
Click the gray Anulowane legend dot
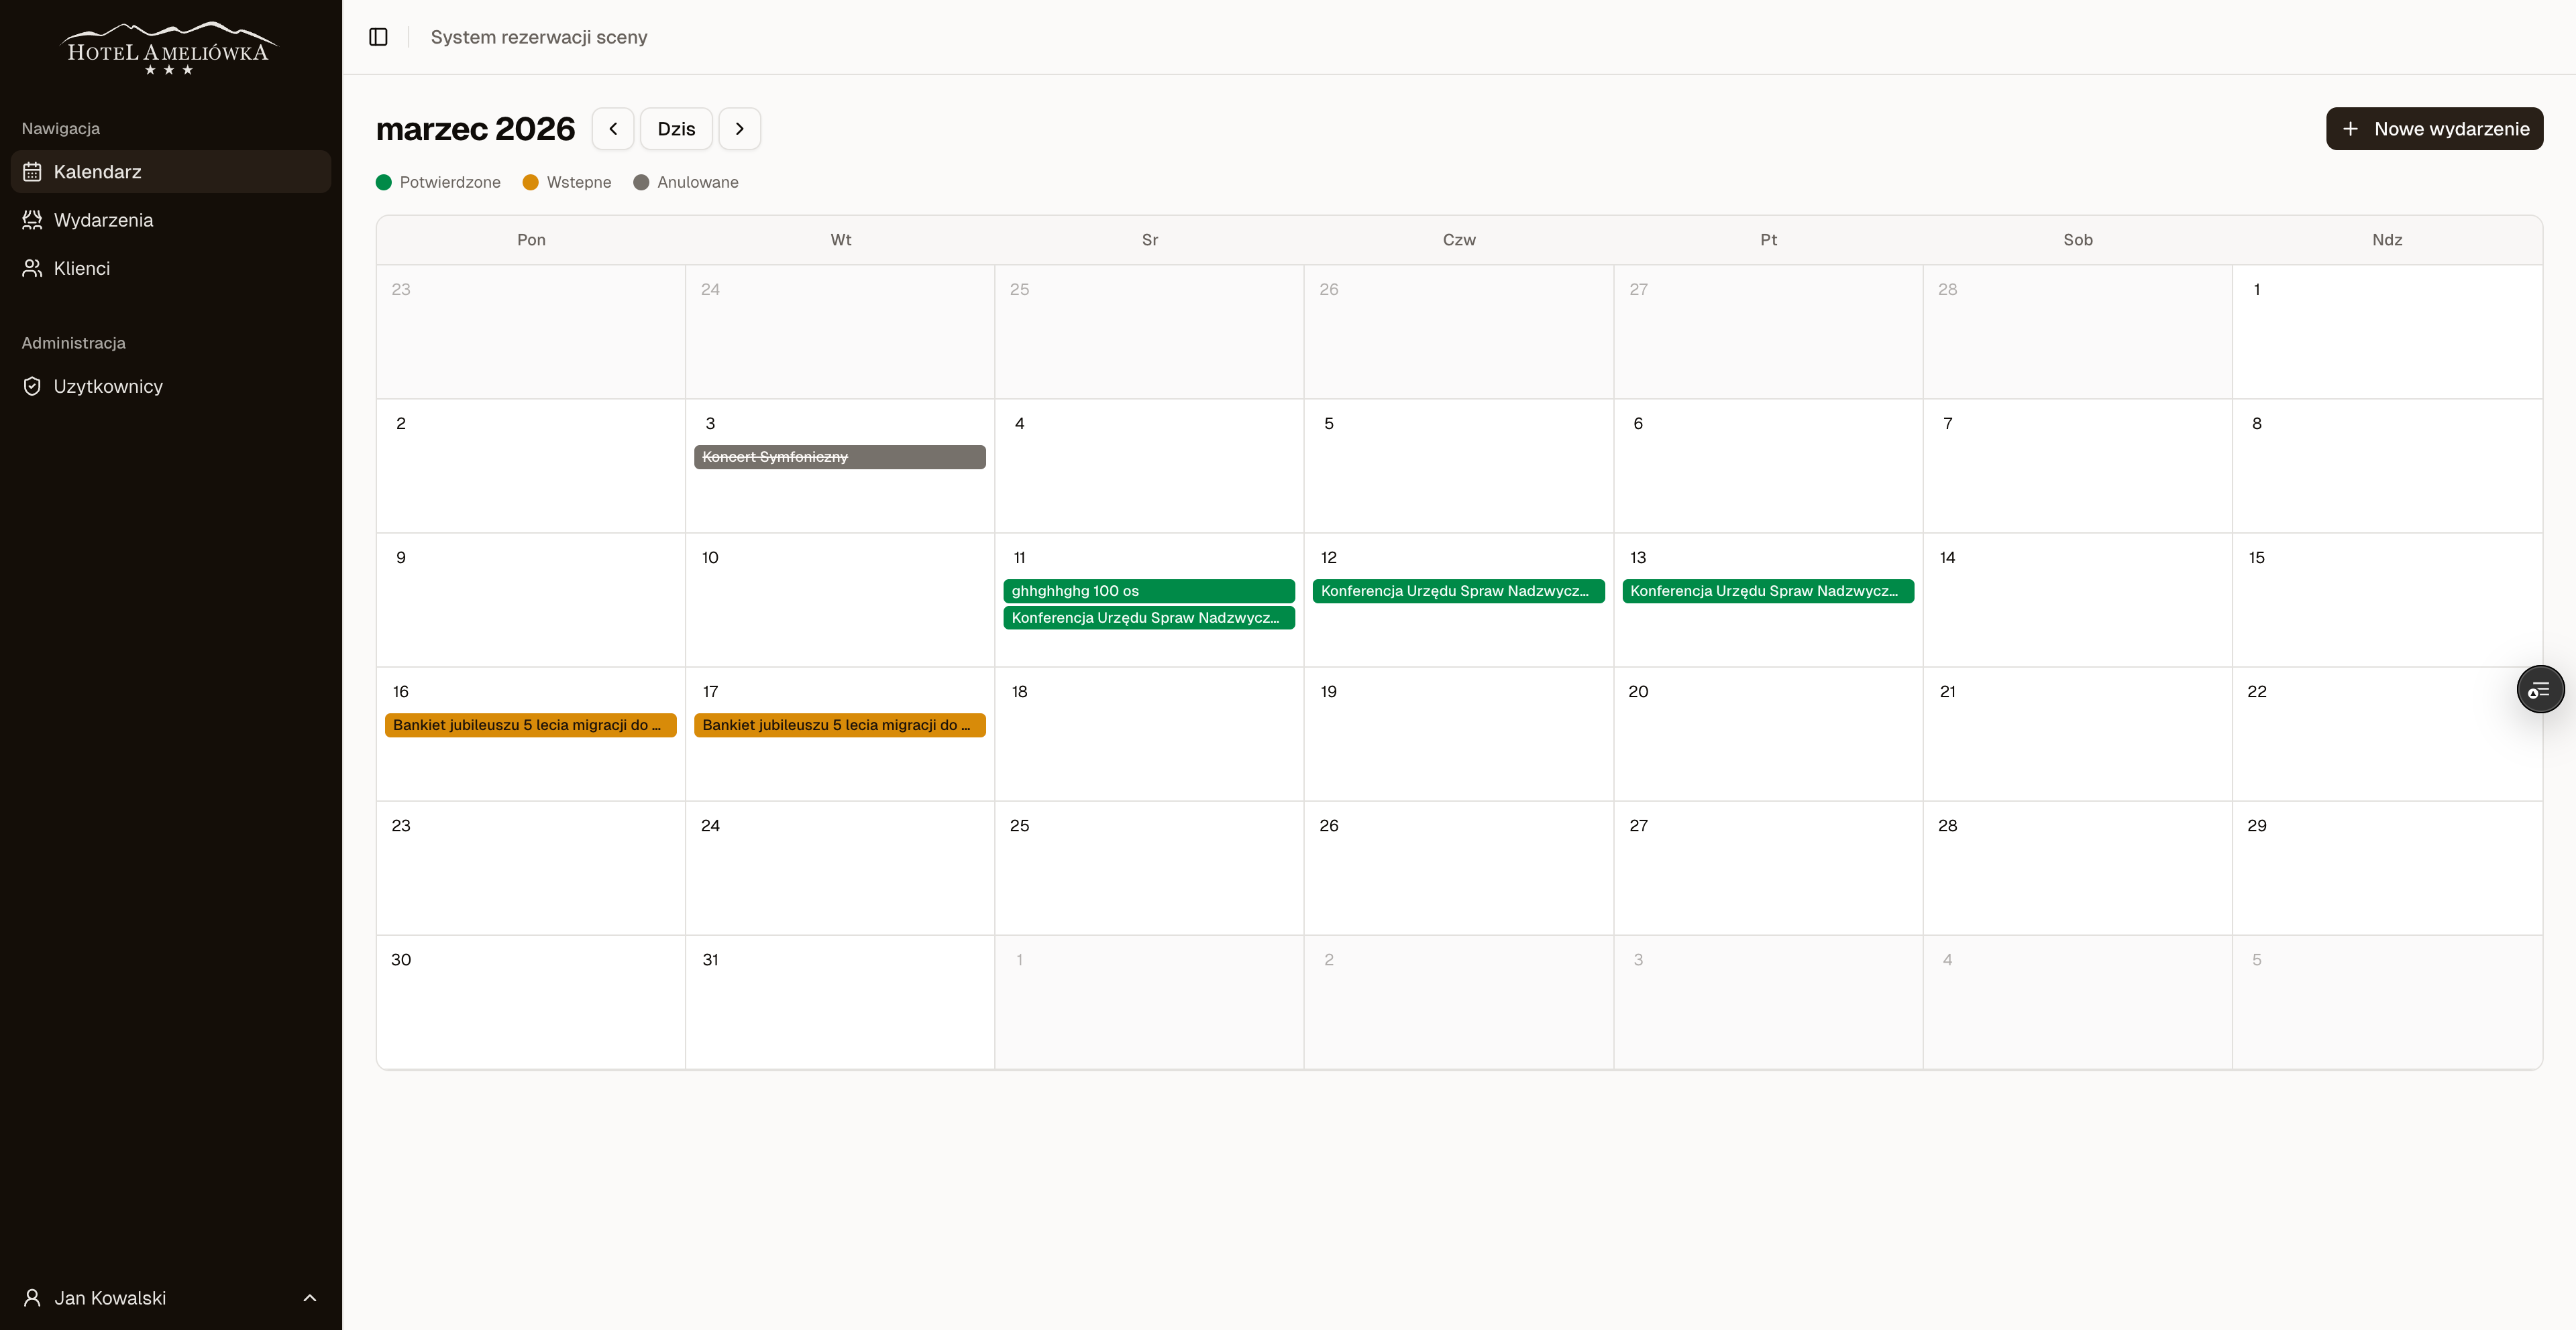[x=641, y=182]
